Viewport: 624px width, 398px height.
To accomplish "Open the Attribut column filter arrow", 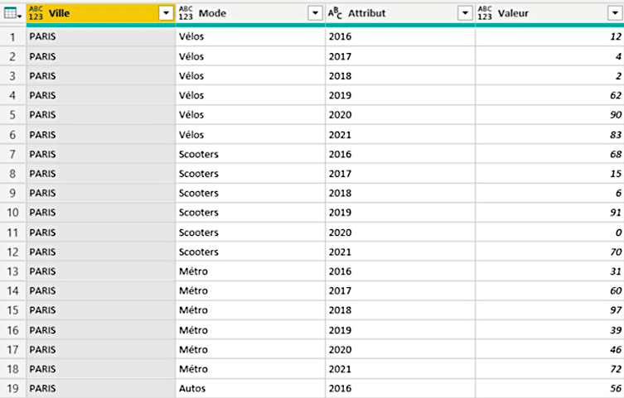I will (x=465, y=13).
